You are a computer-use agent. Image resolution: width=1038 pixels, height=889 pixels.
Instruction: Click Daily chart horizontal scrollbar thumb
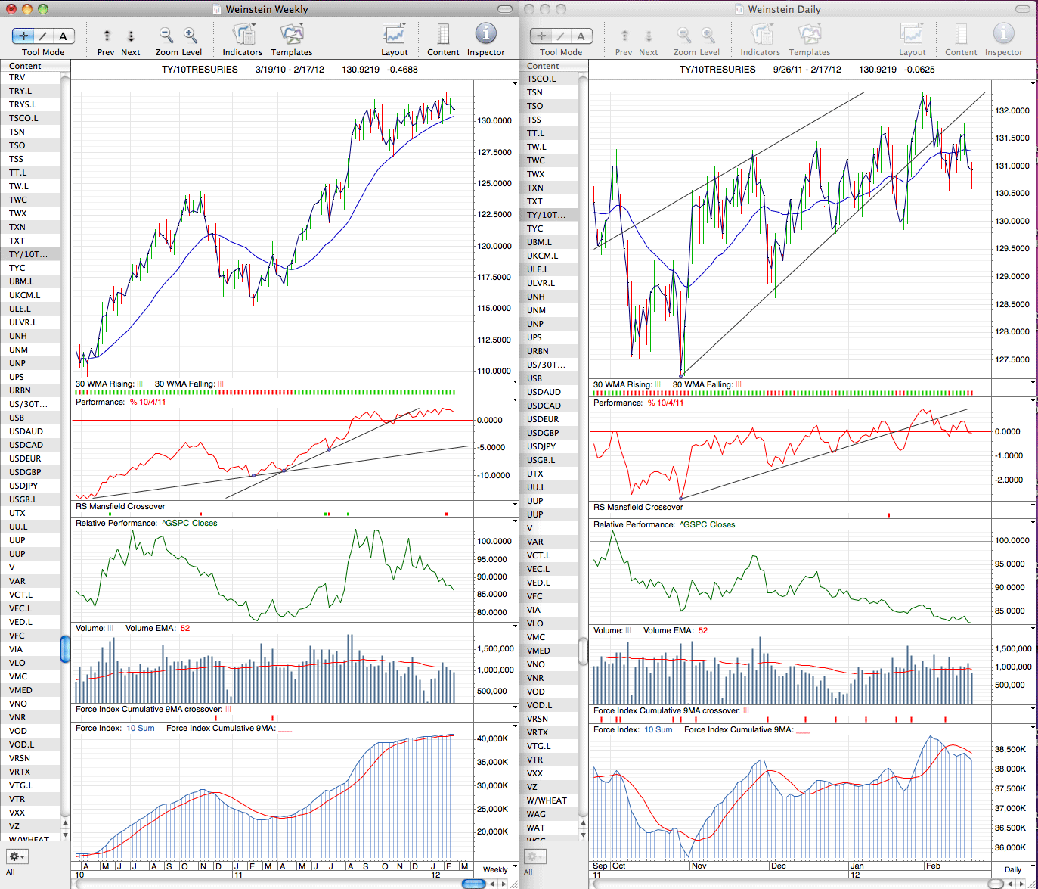point(996,884)
